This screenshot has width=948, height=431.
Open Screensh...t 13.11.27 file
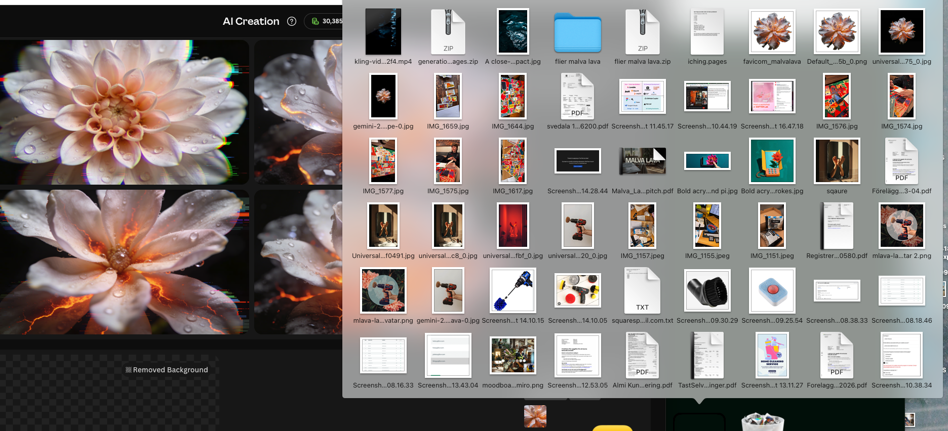pyautogui.click(x=772, y=355)
